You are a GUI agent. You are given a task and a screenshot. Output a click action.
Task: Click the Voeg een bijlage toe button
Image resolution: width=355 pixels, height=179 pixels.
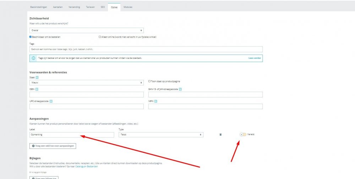[x=44, y=178]
